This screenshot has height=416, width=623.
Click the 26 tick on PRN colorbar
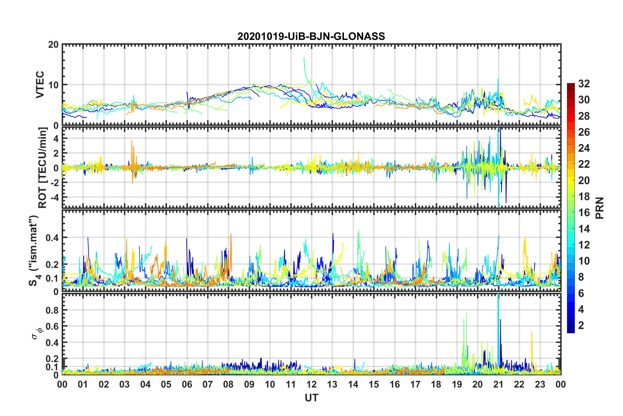pyautogui.click(x=584, y=132)
